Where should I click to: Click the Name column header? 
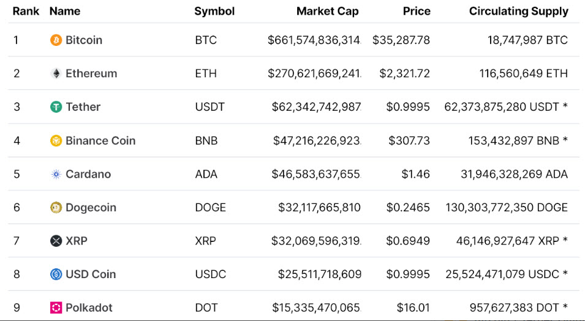click(x=65, y=11)
